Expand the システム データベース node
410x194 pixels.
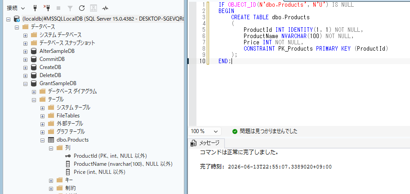coord(25,35)
